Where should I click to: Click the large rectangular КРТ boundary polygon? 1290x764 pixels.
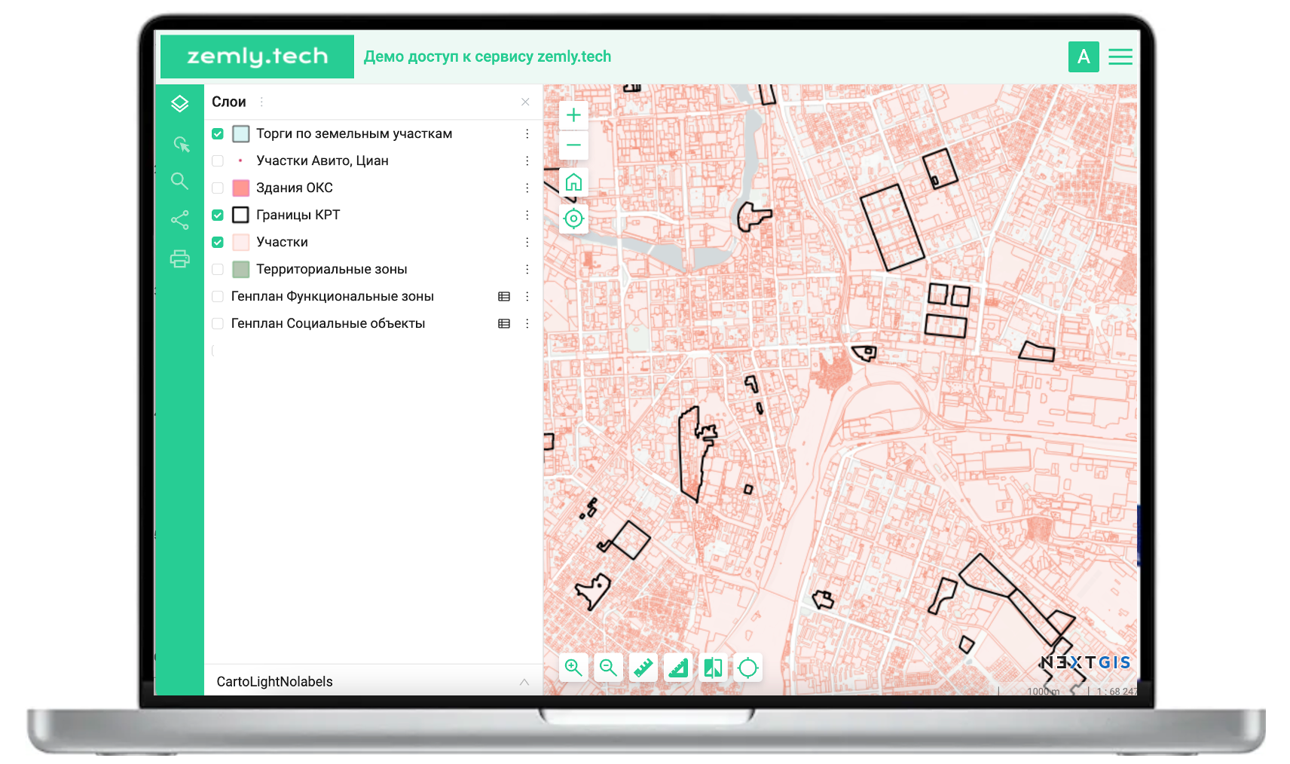(x=892, y=228)
